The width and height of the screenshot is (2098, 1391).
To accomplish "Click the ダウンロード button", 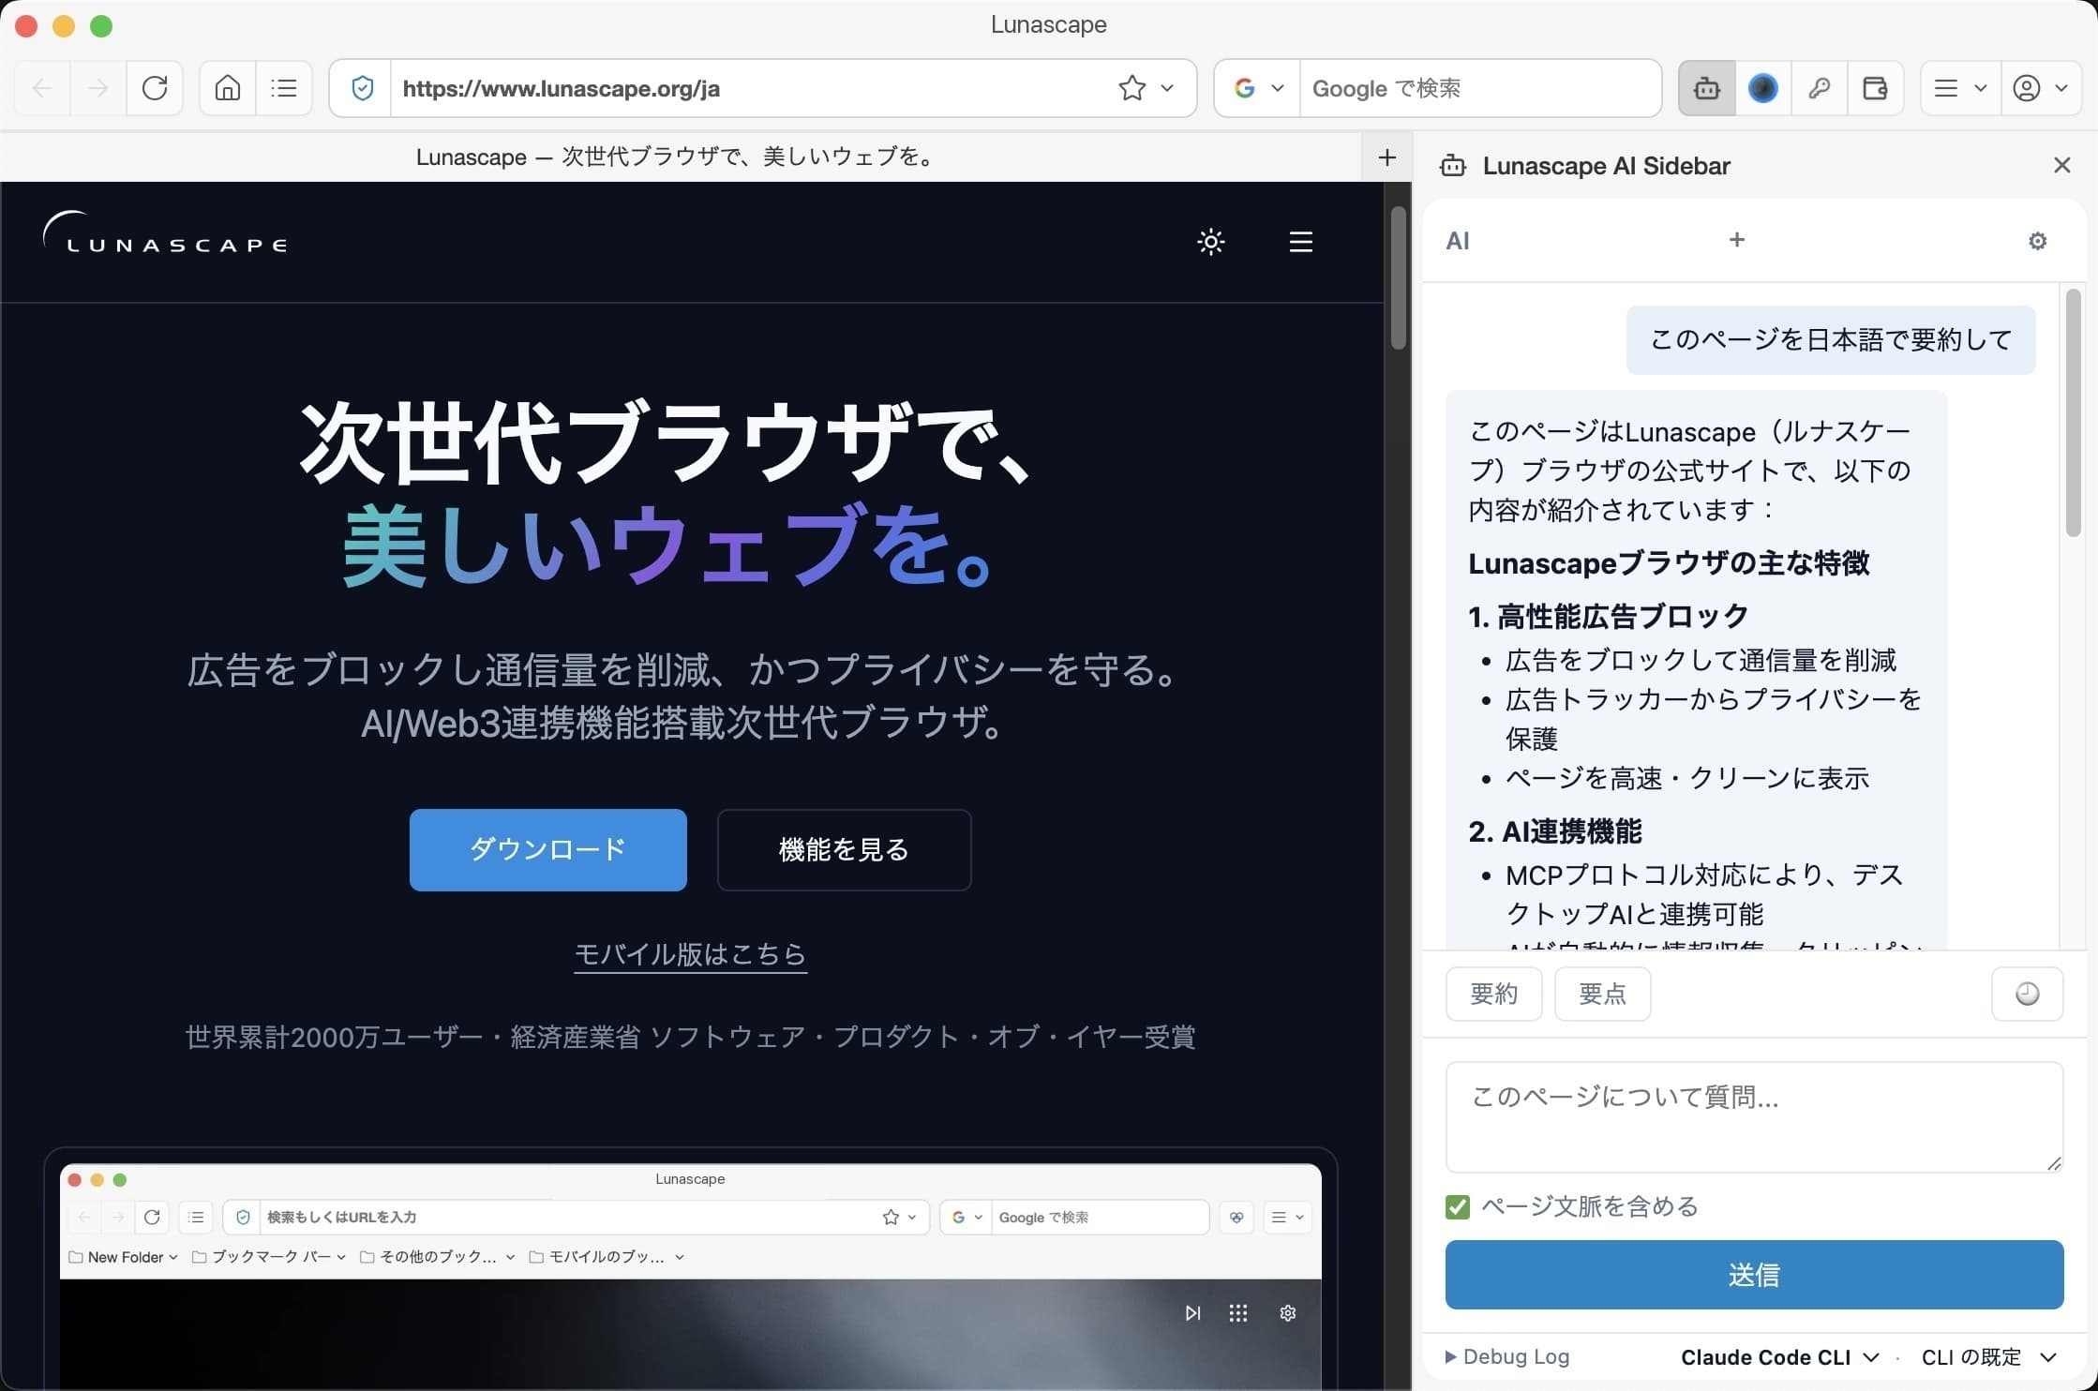I will click(x=547, y=849).
